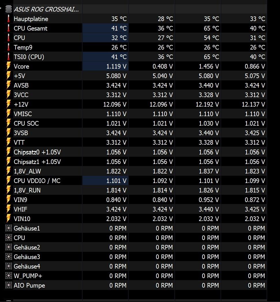Click the Vcore maximum value 1.456 V

(209, 67)
